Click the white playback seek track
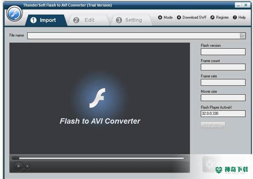The height and width of the screenshot is (179, 253). tap(101, 158)
